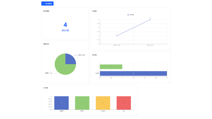Click the blue first column in 柱状图
The height and width of the screenshot is (119, 212).
click(x=61, y=103)
